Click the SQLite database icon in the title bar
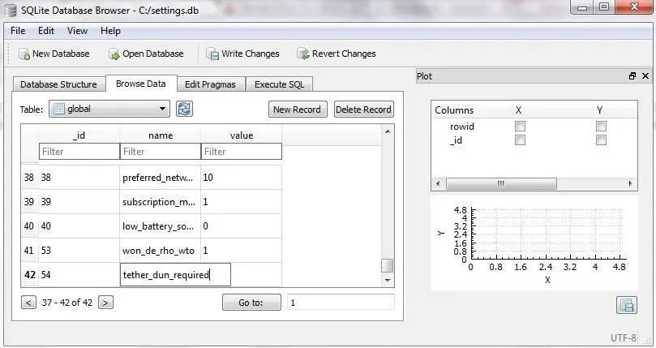This screenshot has height=348, width=656. [x=11, y=10]
